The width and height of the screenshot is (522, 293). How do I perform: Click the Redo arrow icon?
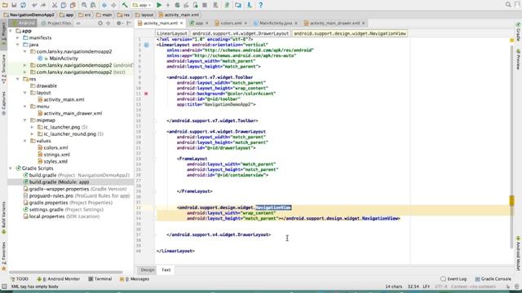[43, 5]
